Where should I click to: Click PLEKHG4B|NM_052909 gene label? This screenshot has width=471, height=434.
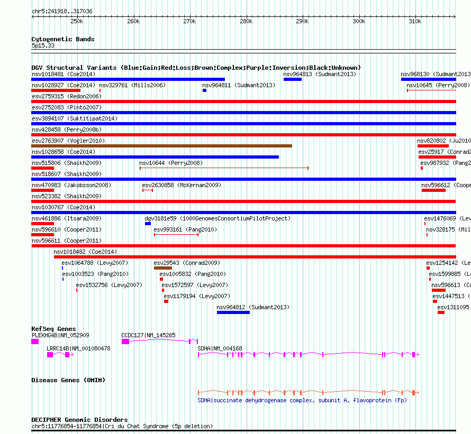pyautogui.click(x=60, y=335)
